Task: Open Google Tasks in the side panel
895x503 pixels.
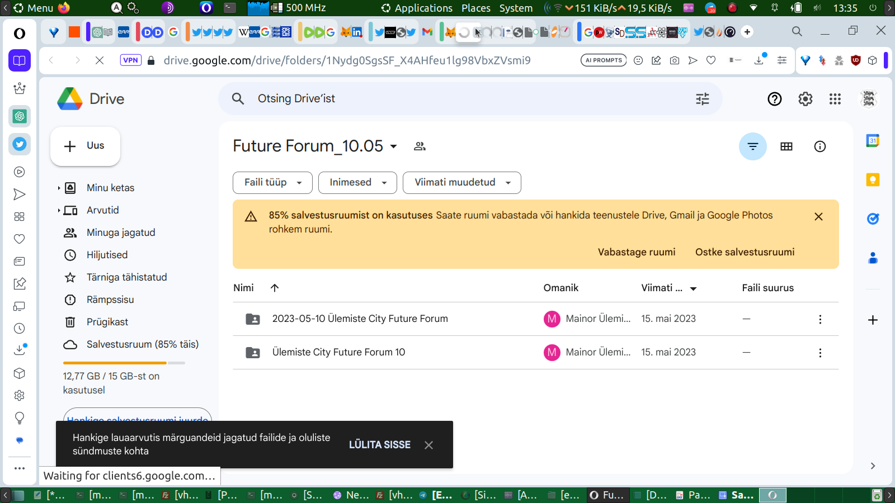Action: click(x=873, y=219)
